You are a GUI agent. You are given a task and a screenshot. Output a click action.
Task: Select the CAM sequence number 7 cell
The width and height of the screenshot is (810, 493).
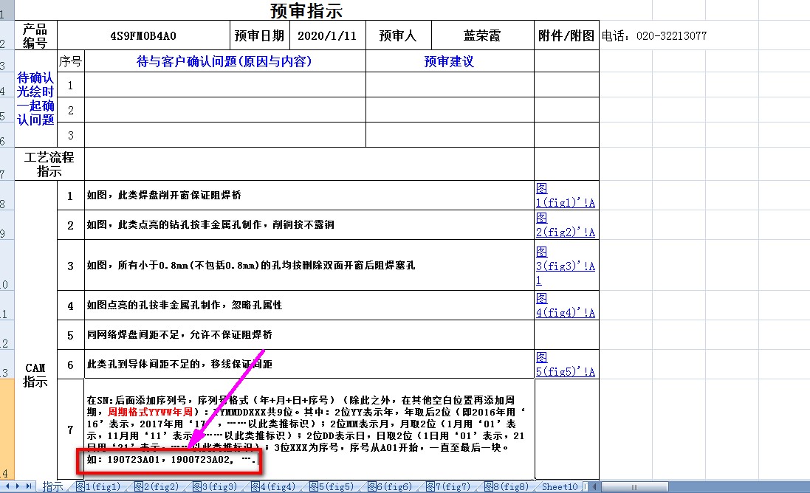[70, 430]
